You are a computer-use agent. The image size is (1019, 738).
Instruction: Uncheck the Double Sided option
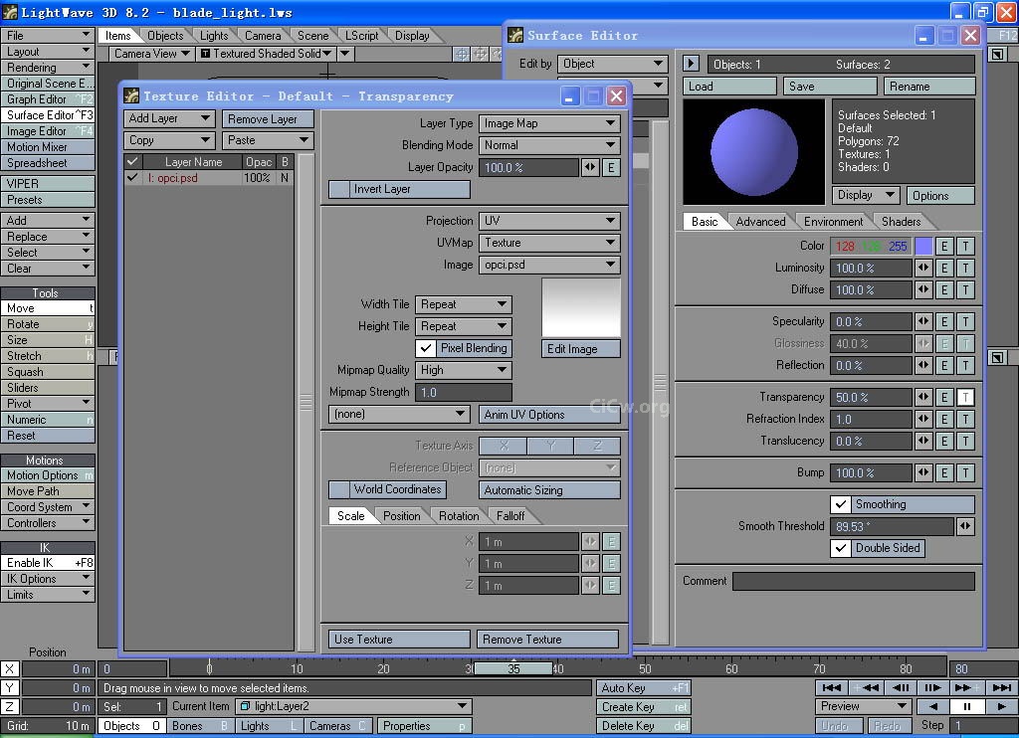(x=840, y=548)
